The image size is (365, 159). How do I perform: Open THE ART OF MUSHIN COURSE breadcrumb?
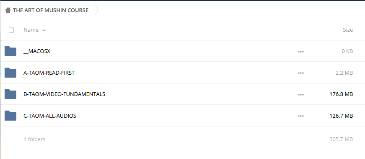coord(51,10)
